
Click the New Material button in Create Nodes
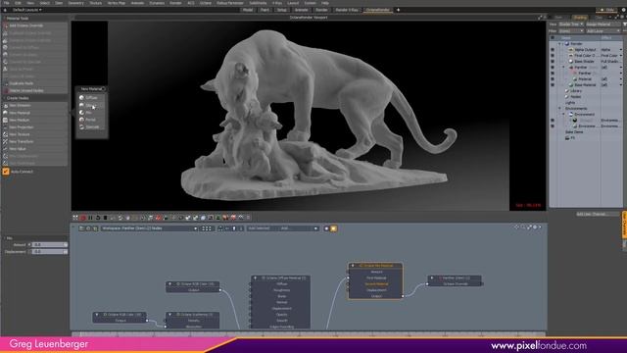tap(35, 113)
